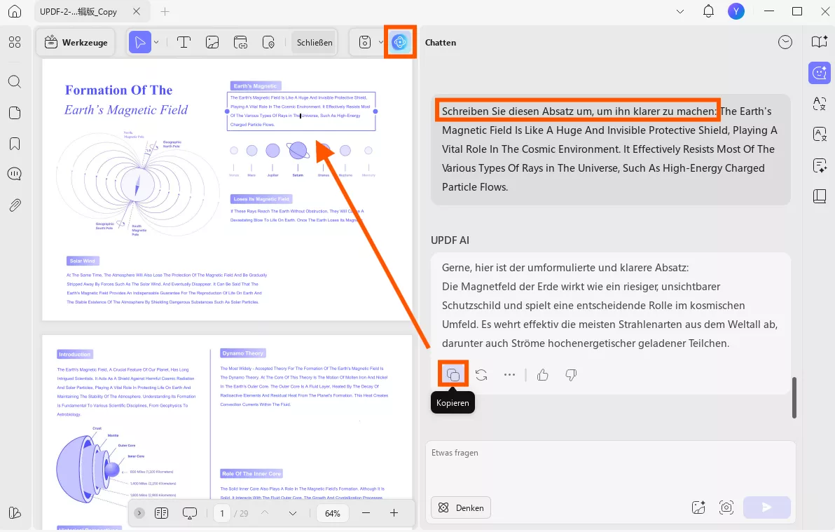Click the Introduction heading on page two
Image resolution: width=835 pixels, height=532 pixels.
[x=74, y=354]
